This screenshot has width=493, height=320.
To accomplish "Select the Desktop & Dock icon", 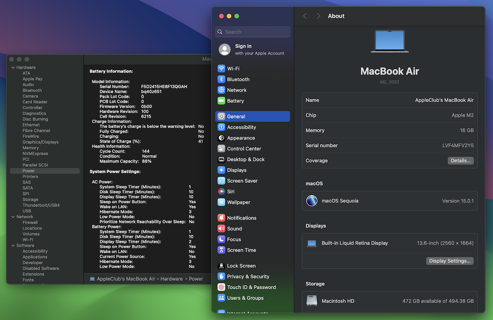I will pyautogui.click(x=221, y=159).
